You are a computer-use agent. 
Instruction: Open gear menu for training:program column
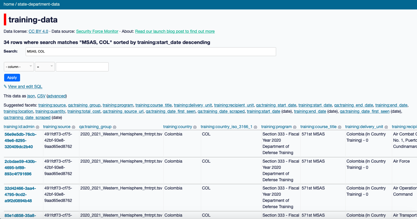click(295, 127)
